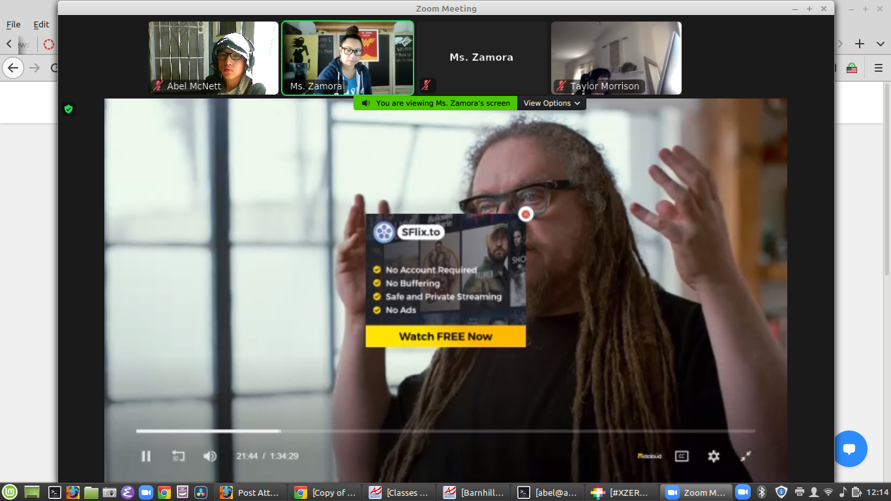Launch the screenshot camera tool
Image resolution: width=891 pixels, height=501 pixels.
110,493
